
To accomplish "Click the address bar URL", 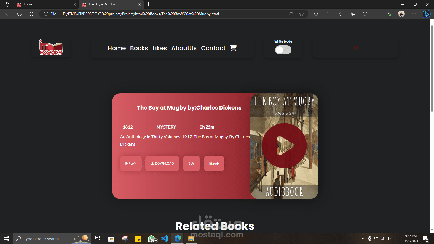I will point(141,14).
